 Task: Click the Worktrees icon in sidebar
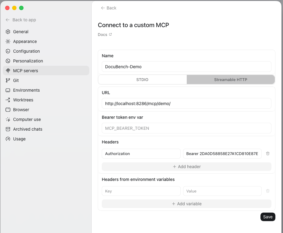point(8,100)
